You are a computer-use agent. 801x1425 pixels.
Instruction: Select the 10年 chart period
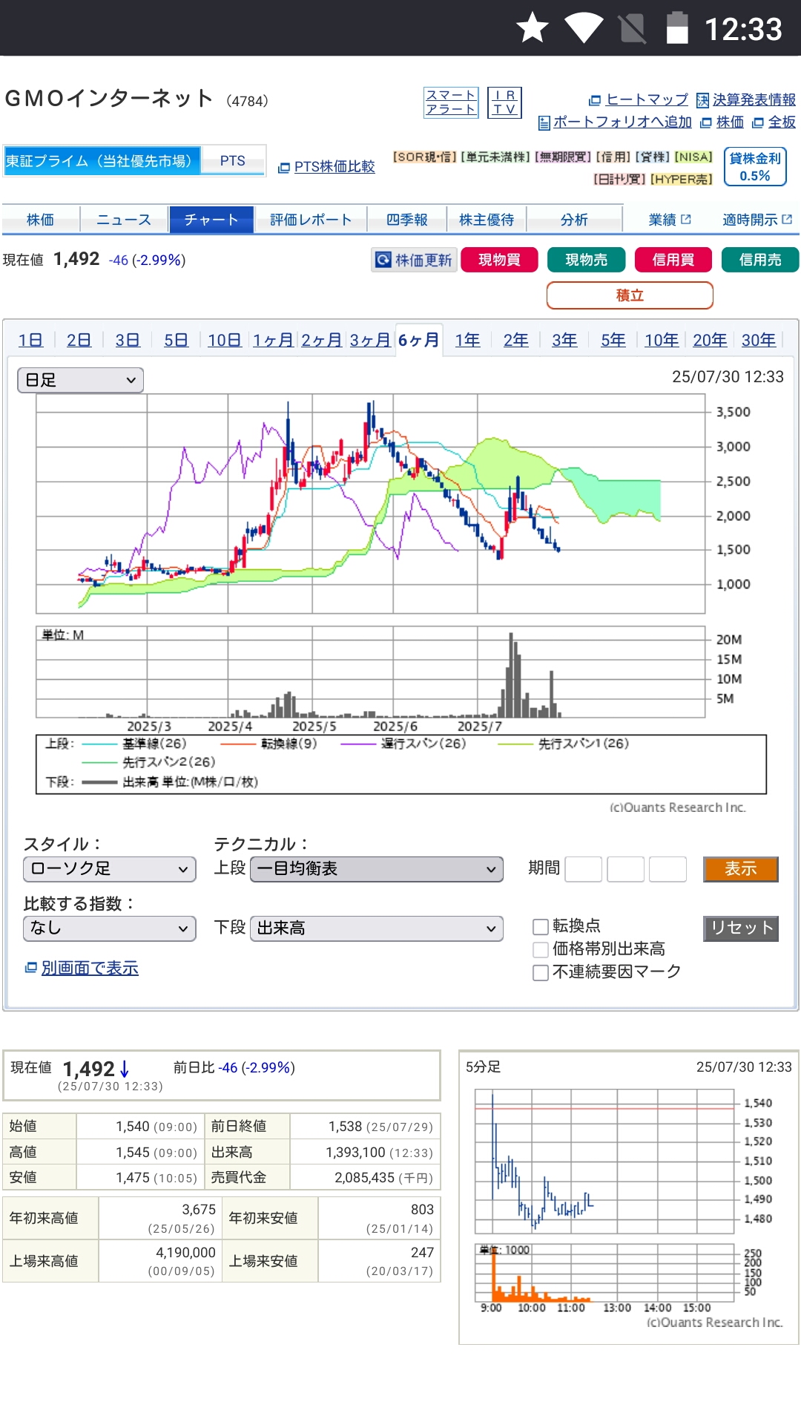pos(662,340)
